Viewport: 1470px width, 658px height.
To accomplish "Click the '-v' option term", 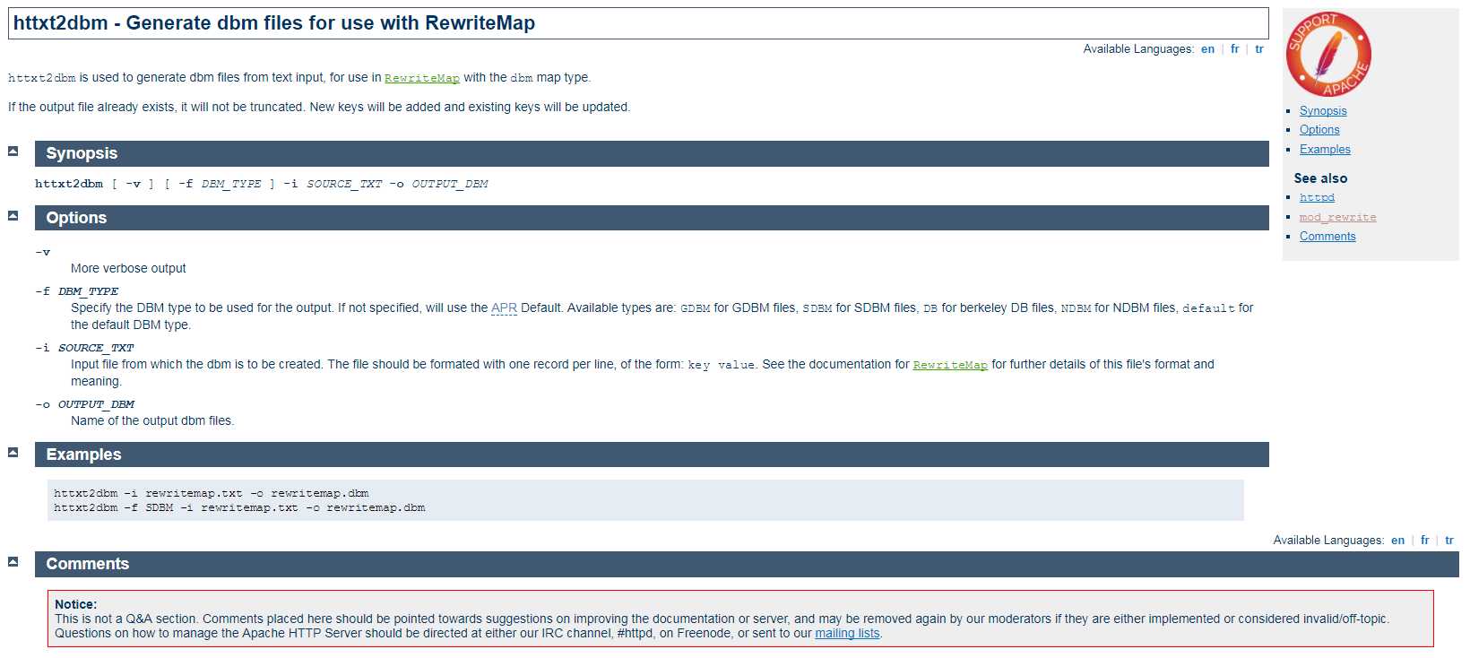I will coord(42,252).
